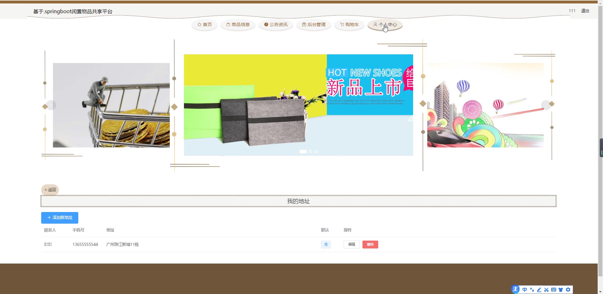Click the shopping cart with gold coins image

(x=111, y=105)
